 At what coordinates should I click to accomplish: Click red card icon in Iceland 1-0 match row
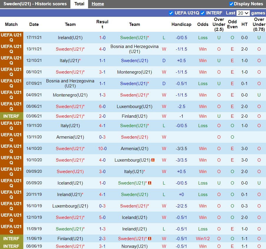[x=150, y=183]
